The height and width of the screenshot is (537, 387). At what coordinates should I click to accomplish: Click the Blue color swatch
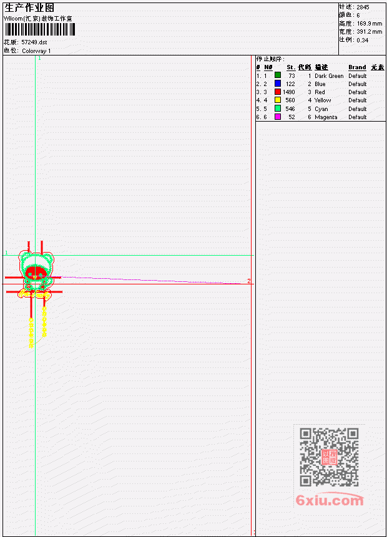tap(278, 84)
